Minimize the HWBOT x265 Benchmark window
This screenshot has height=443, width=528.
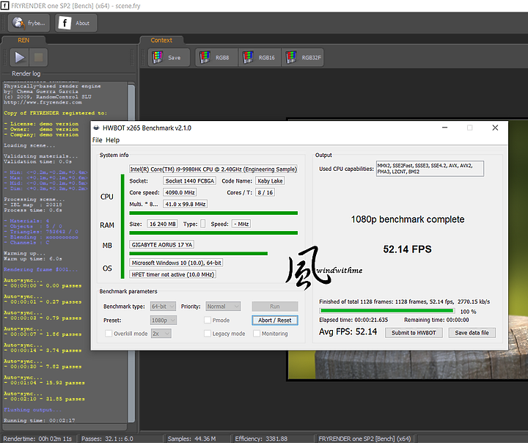(x=445, y=128)
